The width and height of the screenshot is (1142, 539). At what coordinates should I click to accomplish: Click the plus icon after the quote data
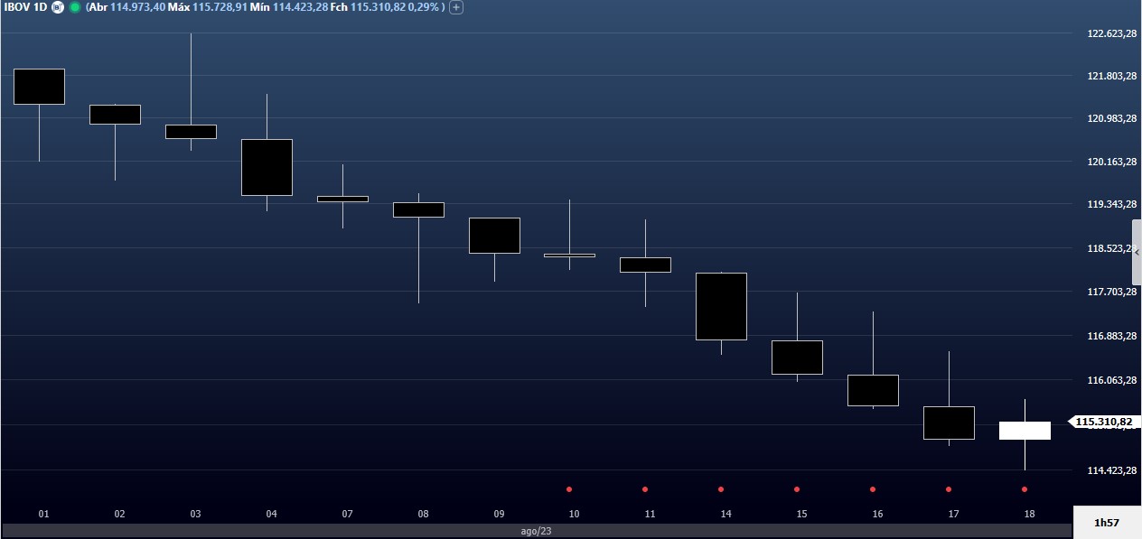(x=456, y=7)
